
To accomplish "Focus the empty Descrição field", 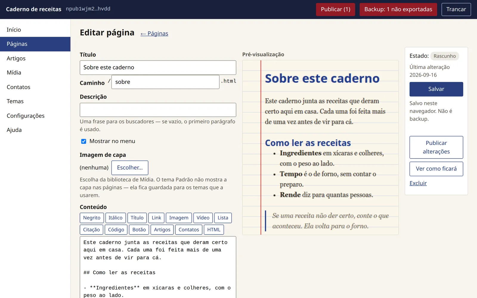I will [158, 110].
